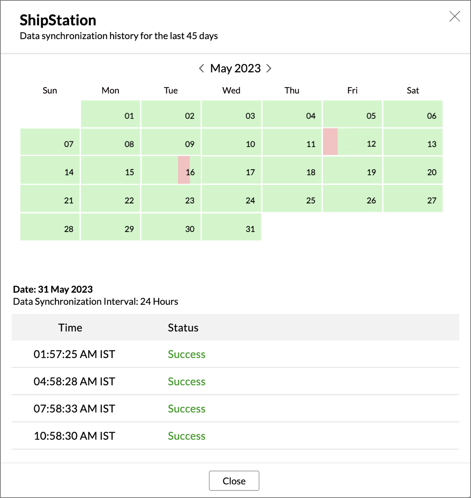The image size is (471, 498).
Task: Select the 07:58:33 AM IST entry
Action: [235, 408]
